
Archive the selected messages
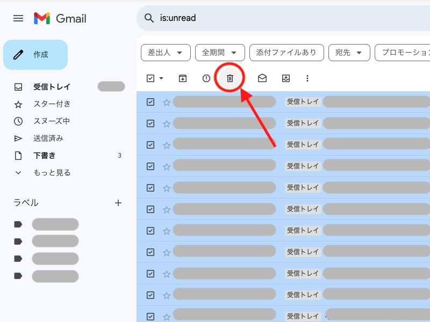click(x=182, y=78)
